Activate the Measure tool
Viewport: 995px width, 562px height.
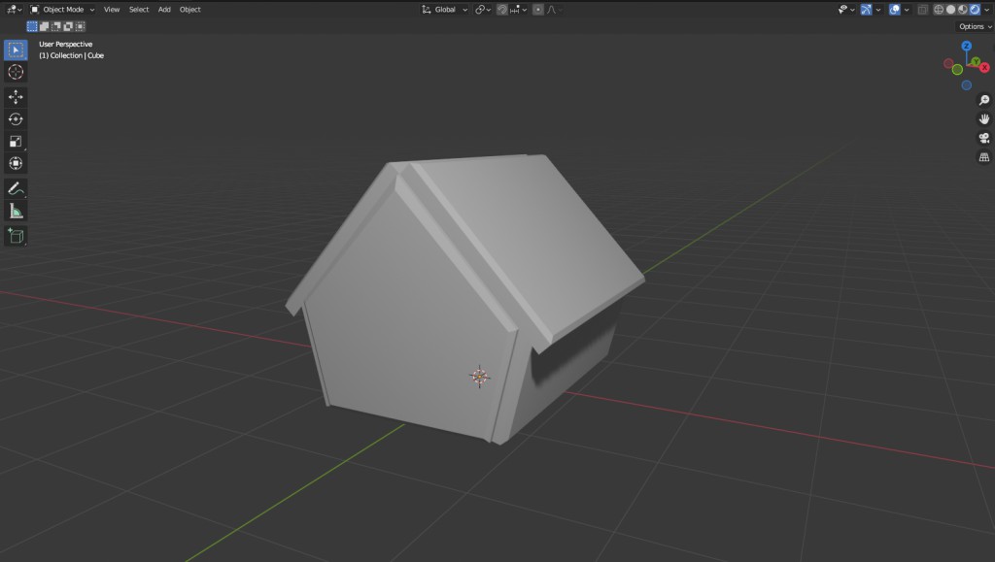click(16, 211)
